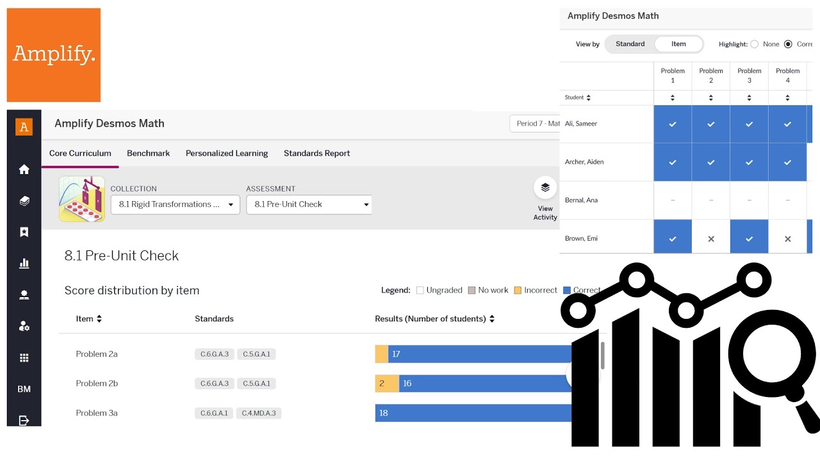Open the stacked layers curriculum icon in sidebar

point(24,200)
